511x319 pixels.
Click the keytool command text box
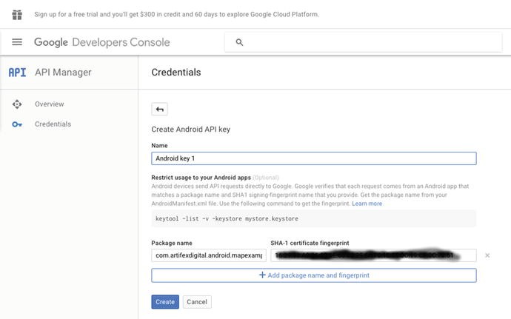pyautogui.click(x=313, y=219)
